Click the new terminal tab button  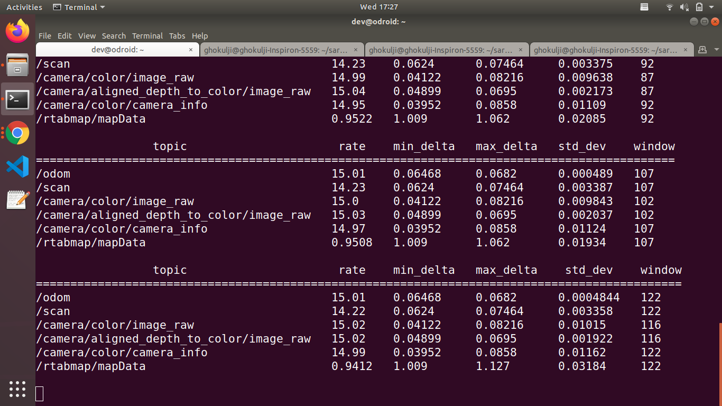point(702,50)
